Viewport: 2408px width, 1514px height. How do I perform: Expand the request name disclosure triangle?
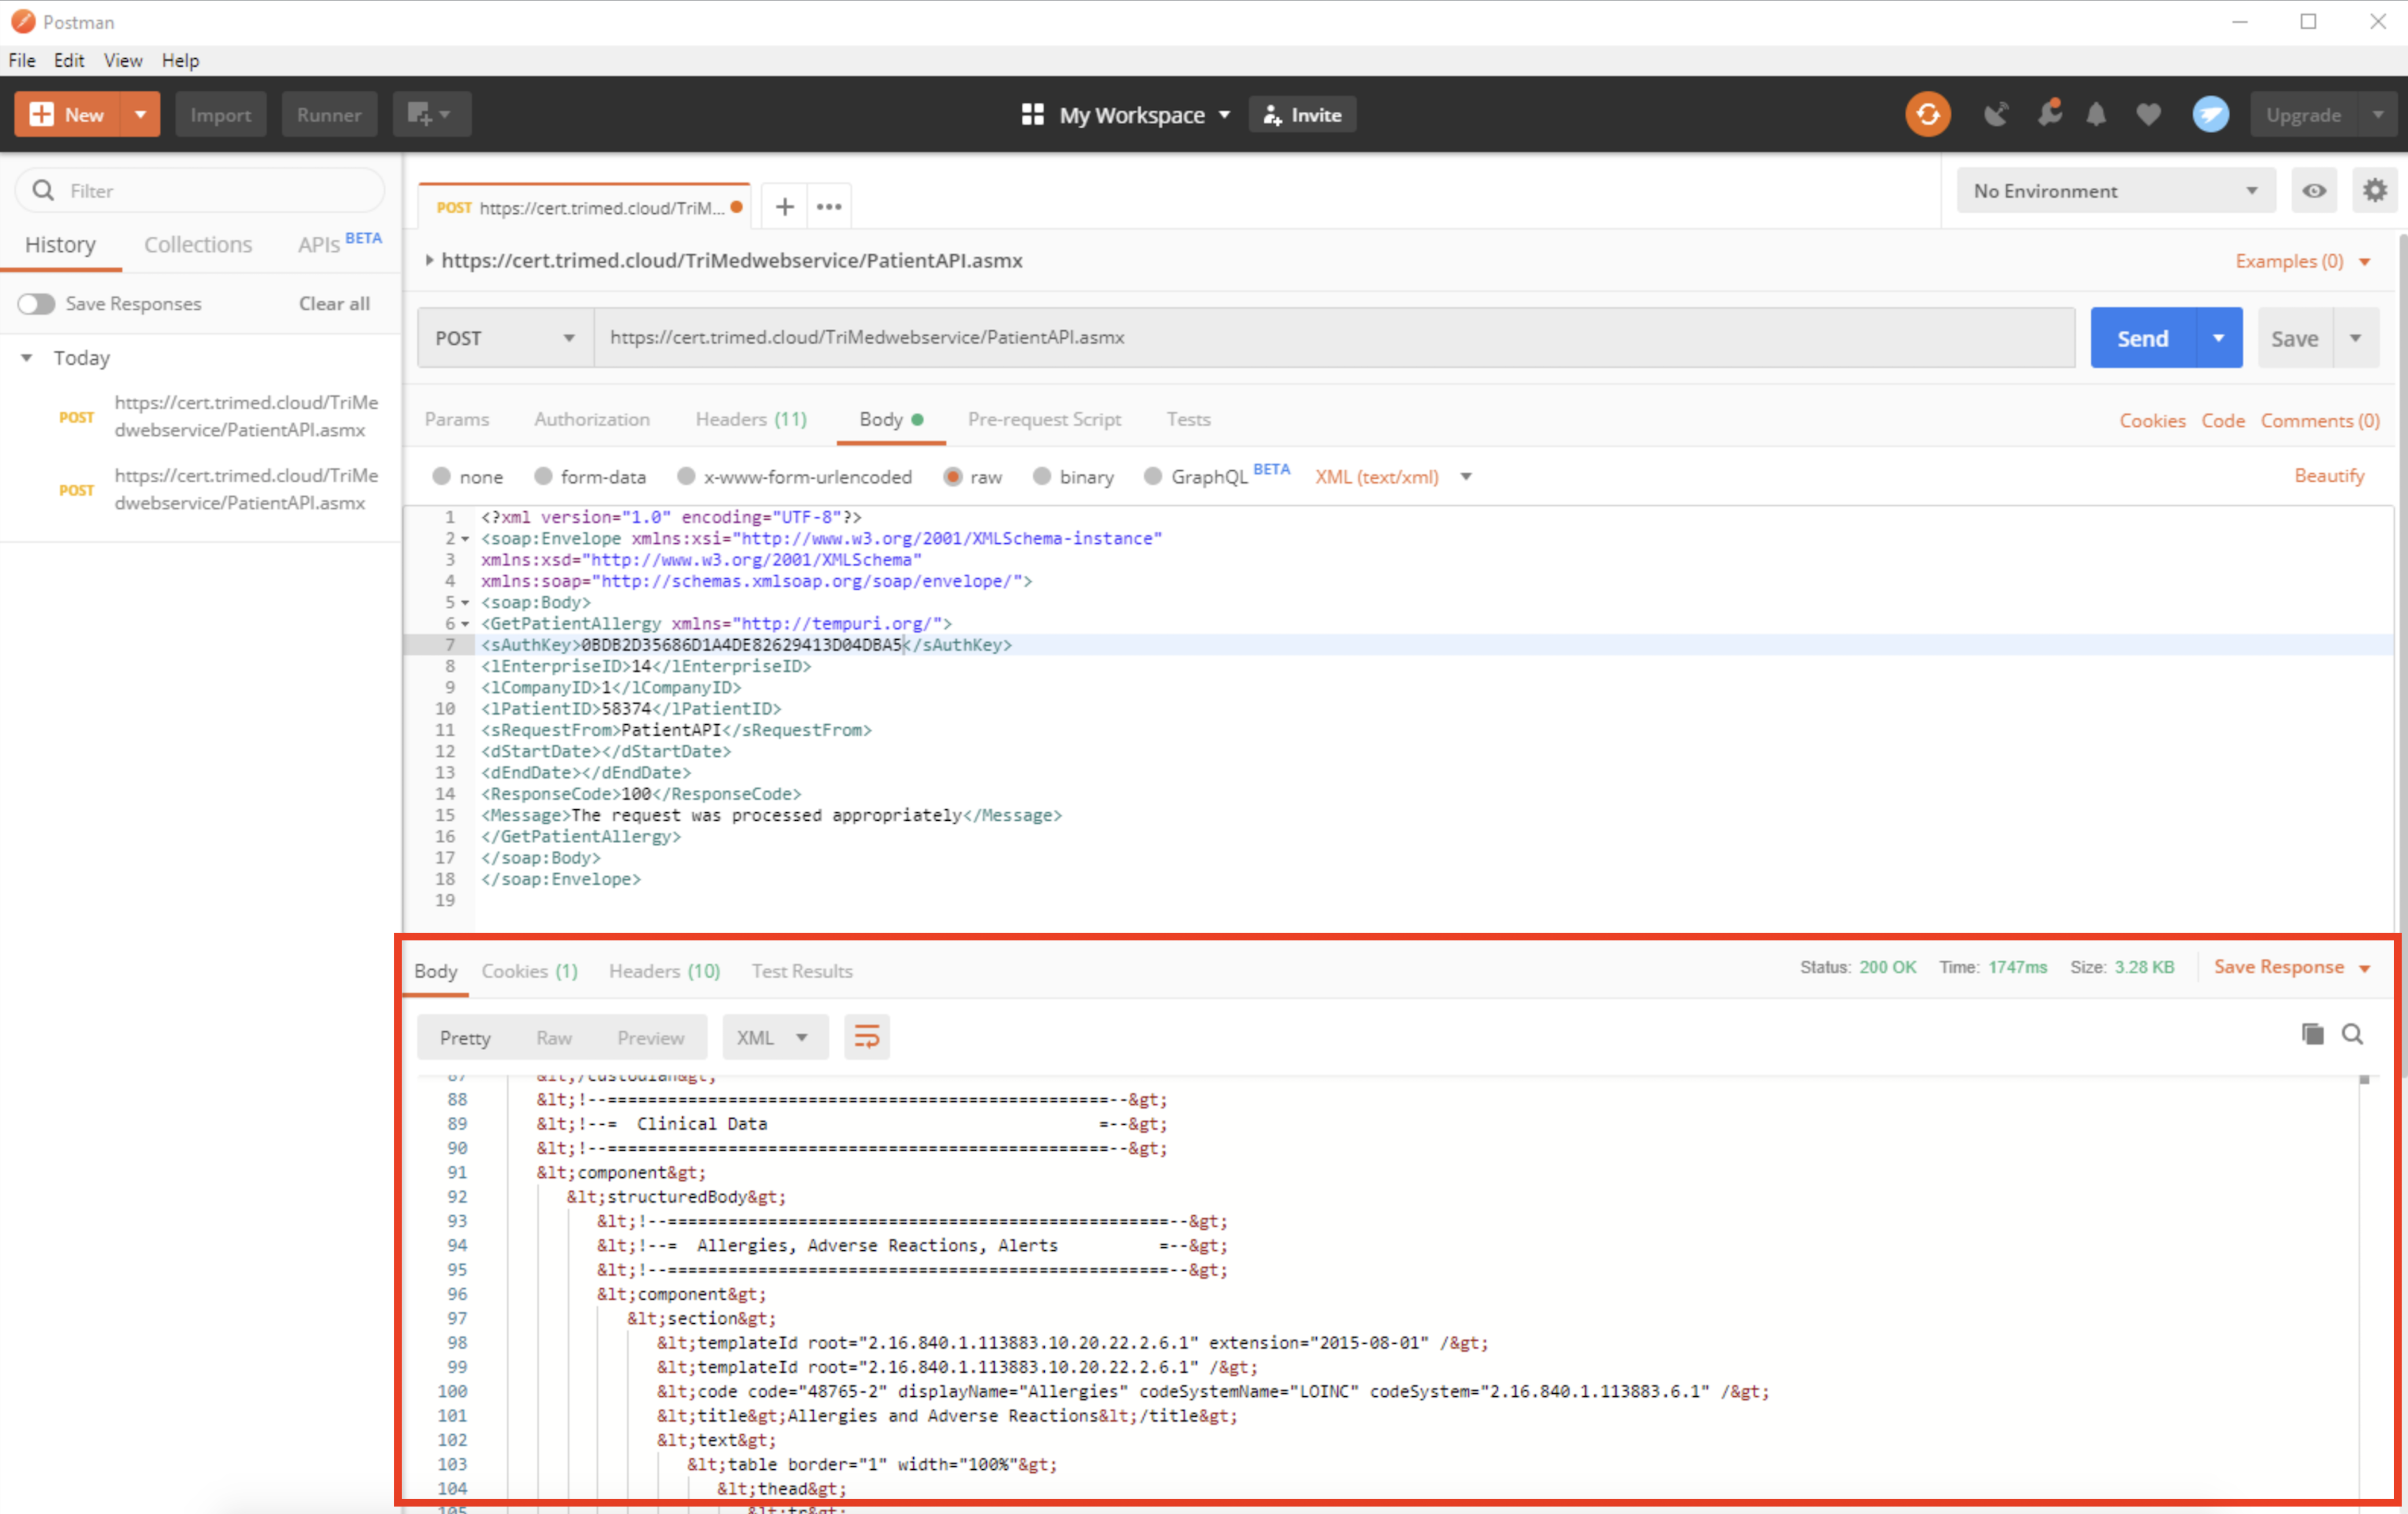pyautogui.click(x=429, y=260)
